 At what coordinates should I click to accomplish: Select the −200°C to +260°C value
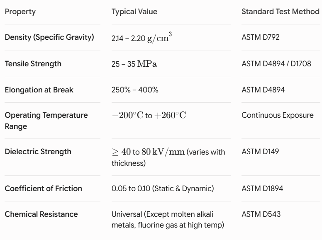pyautogui.click(x=149, y=115)
